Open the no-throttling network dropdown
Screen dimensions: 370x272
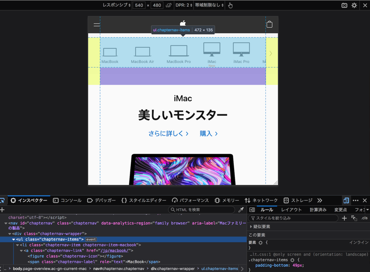[x=209, y=5]
